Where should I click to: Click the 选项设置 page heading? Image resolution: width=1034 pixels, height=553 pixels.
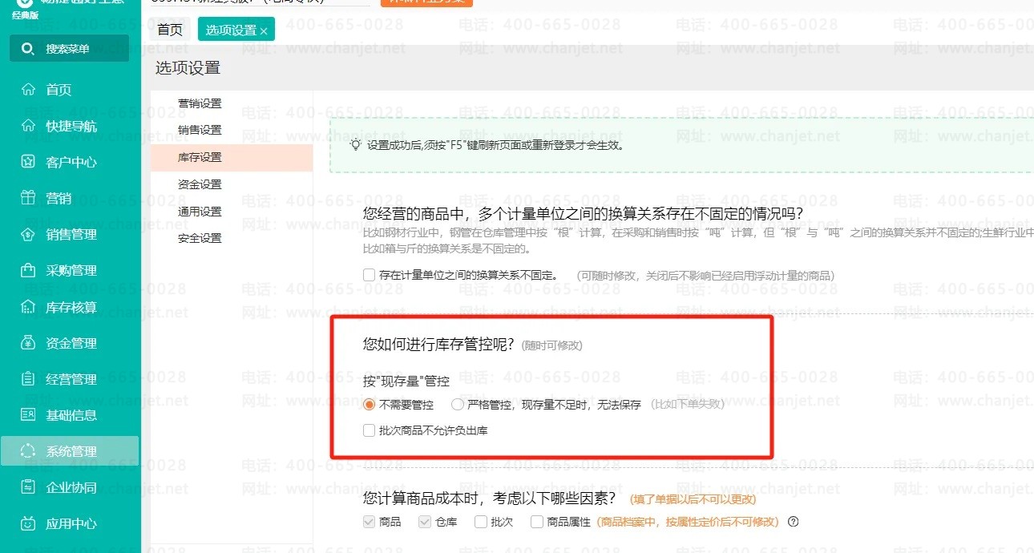coord(188,68)
